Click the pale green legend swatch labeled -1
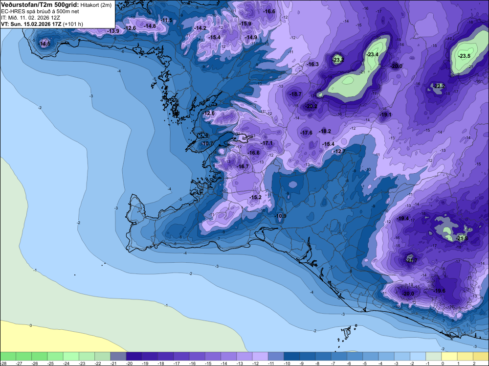The width and height of the screenshot is (489, 366). [434, 356]
